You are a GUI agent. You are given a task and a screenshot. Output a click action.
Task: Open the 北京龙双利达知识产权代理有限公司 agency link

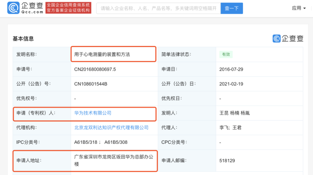click(x=111, y=127)
